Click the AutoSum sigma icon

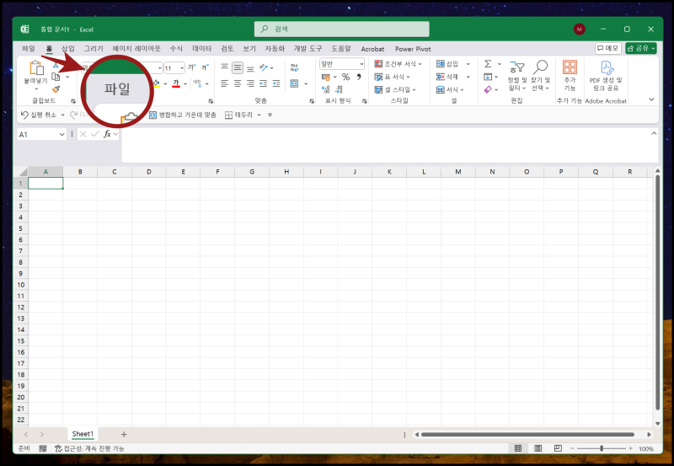(488, 64)
